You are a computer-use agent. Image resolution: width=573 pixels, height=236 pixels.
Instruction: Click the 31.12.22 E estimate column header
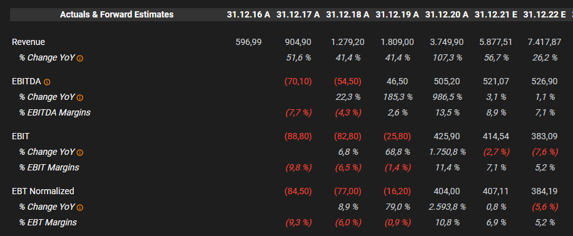[x=544, y=14]
